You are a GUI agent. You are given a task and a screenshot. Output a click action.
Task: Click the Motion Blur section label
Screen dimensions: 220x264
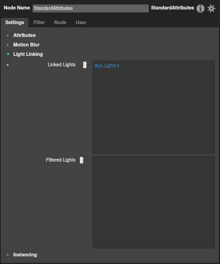(x=26, y=45)
